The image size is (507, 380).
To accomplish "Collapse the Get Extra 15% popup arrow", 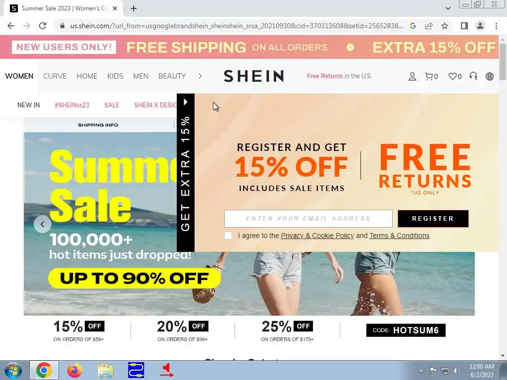I will pos(185,102).
